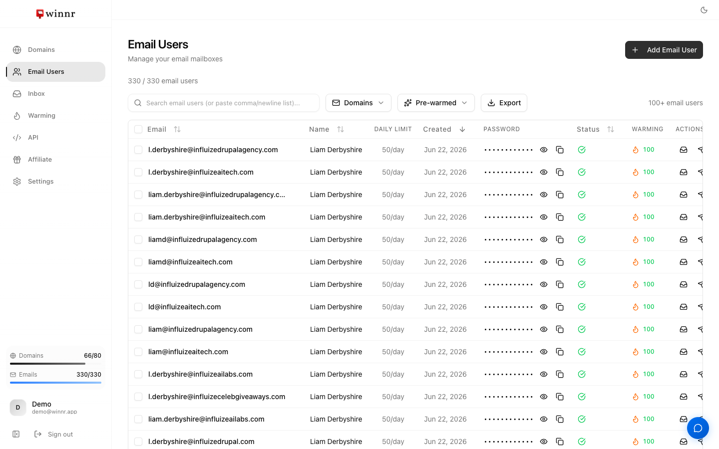Go to Affiliate page
Screen dimensions: 719x449
[55, 160]
